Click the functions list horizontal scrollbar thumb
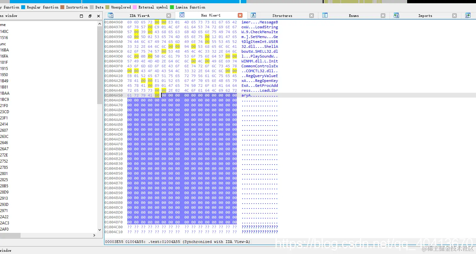Viewport: 476px width, 254px height. coord(10,235)
